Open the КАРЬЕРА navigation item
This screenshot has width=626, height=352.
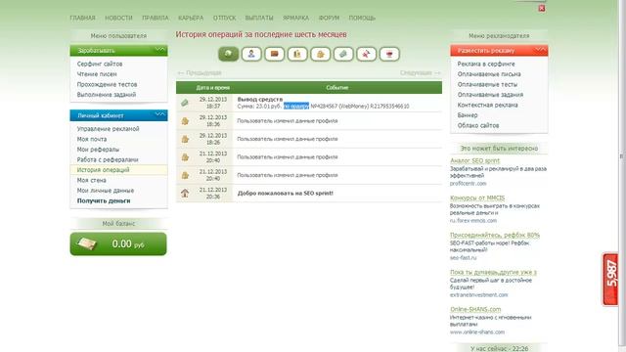(191, 18)
